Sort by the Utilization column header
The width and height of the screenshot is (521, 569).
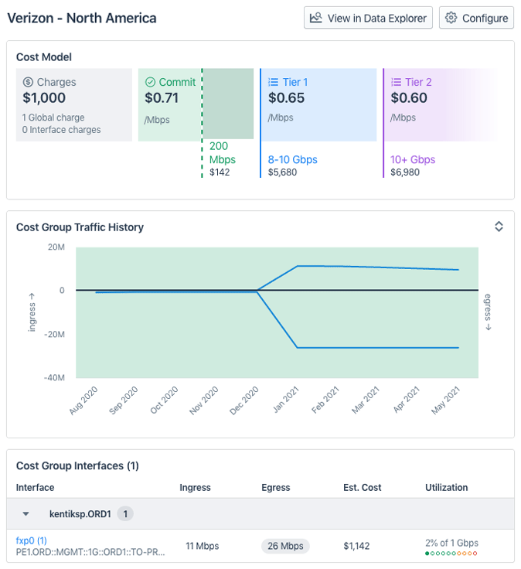tap(446, 488)
